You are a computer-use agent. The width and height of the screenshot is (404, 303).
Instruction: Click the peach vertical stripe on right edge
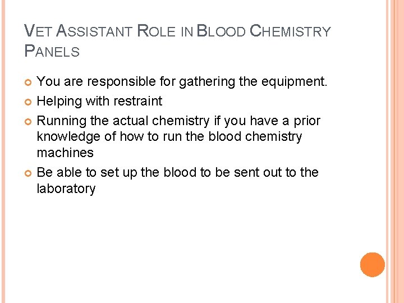pyautogui.click(x=395, y=151)
